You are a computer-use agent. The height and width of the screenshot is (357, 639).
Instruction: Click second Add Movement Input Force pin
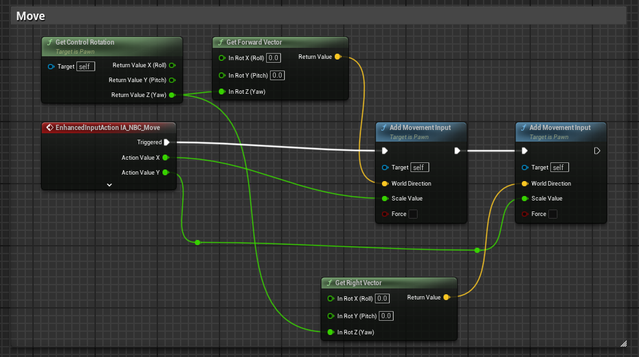524,214
